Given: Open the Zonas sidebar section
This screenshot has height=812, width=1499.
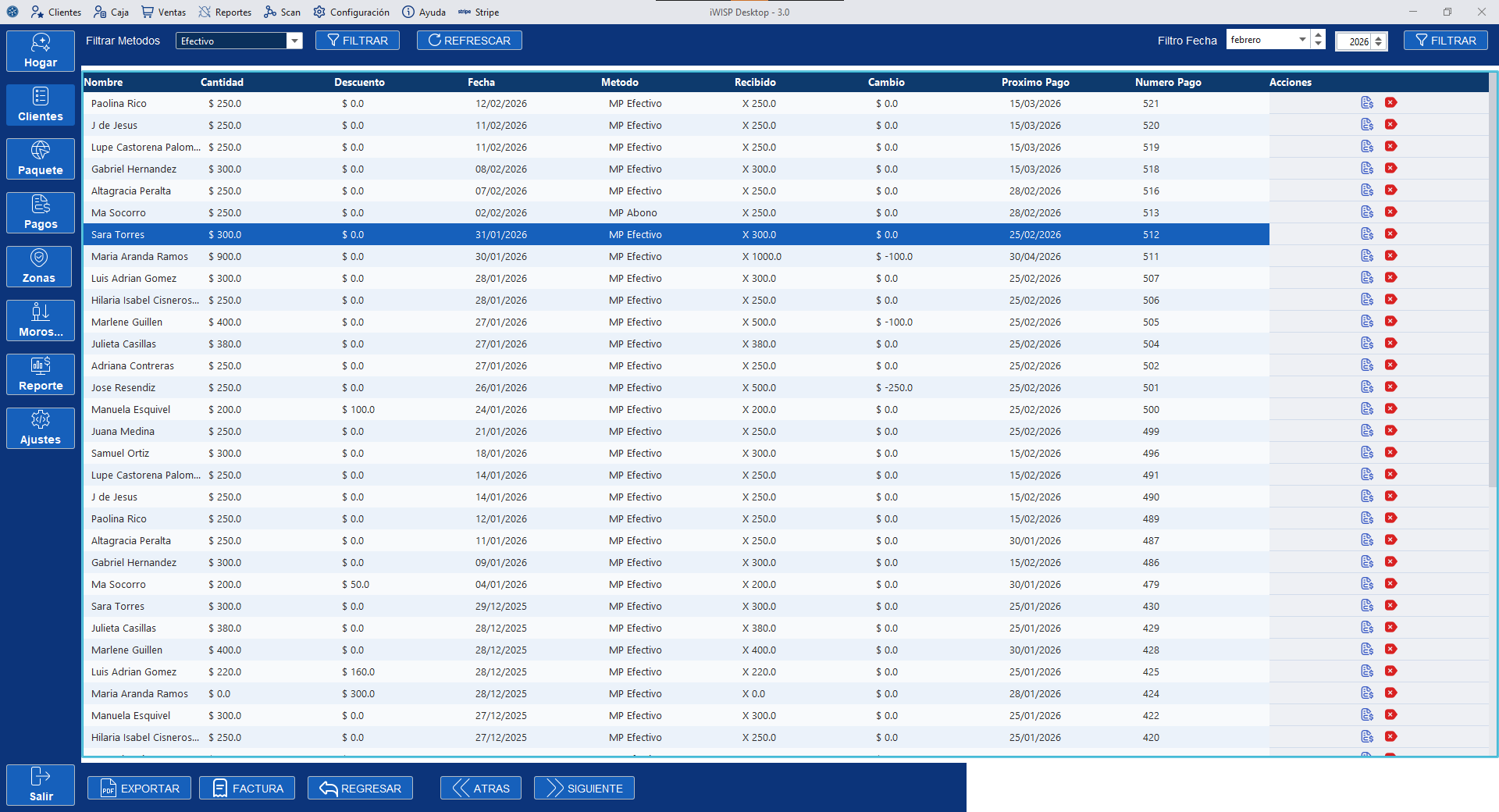Looking at the screenshot, I should click(x=39, y=266).
